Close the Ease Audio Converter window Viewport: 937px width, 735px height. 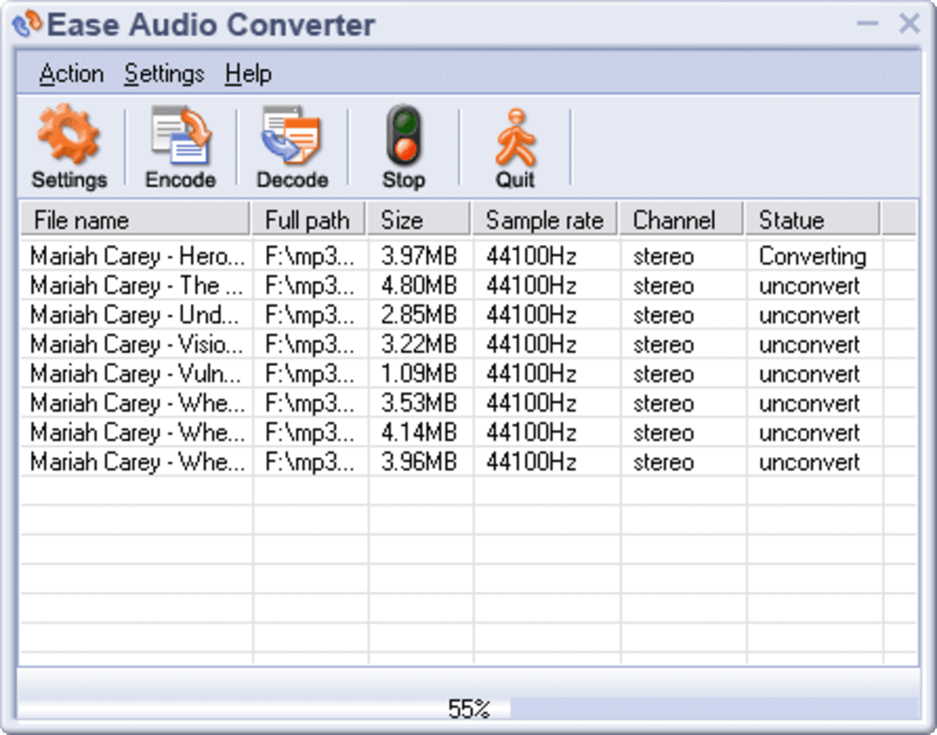[x=909, y=23]
